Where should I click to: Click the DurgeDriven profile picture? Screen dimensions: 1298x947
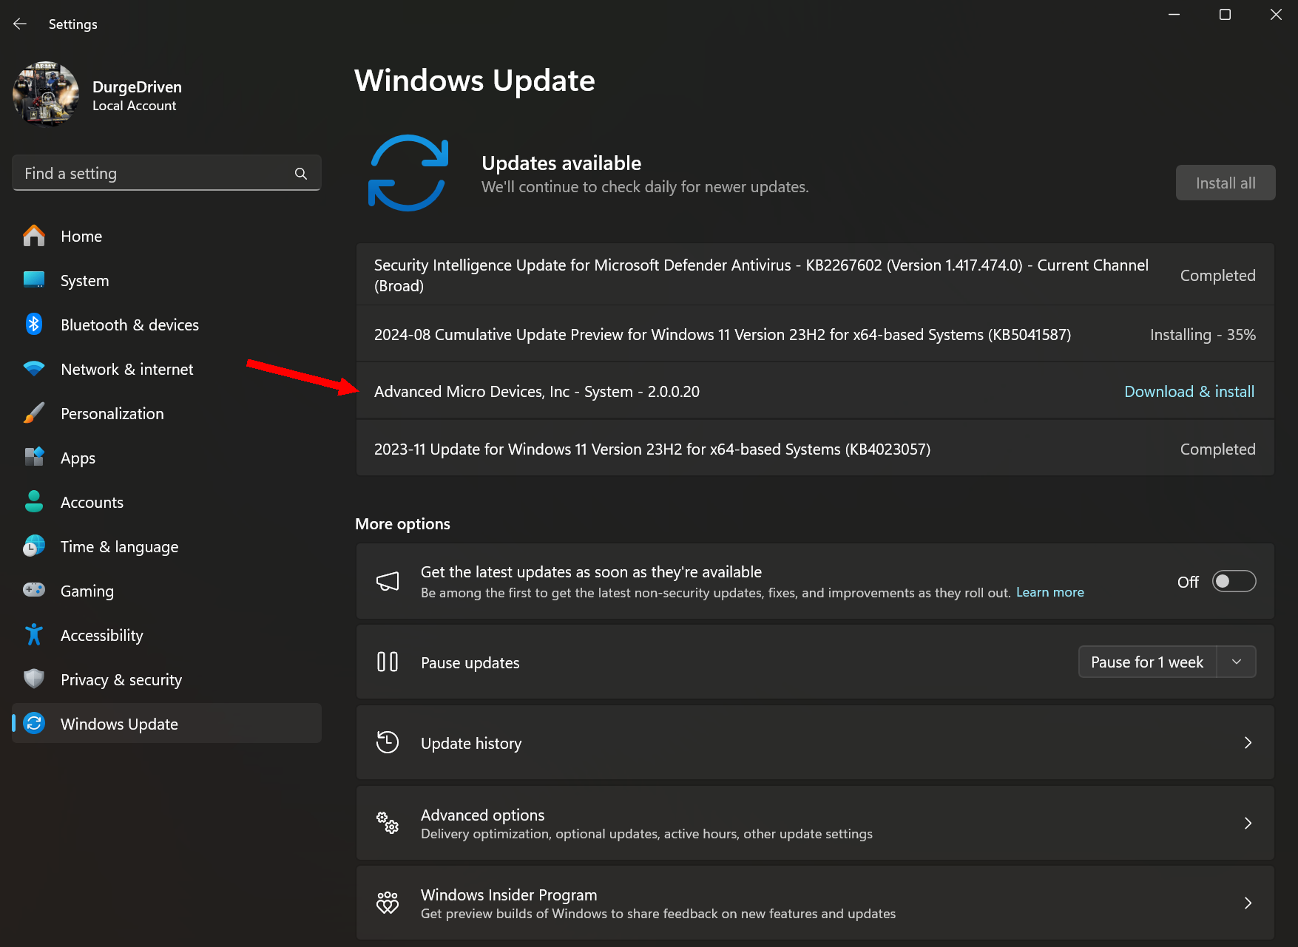(46, 94)
